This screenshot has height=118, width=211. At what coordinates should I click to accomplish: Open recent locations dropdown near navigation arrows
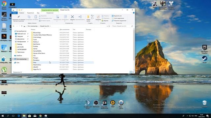tap(19, 26)
